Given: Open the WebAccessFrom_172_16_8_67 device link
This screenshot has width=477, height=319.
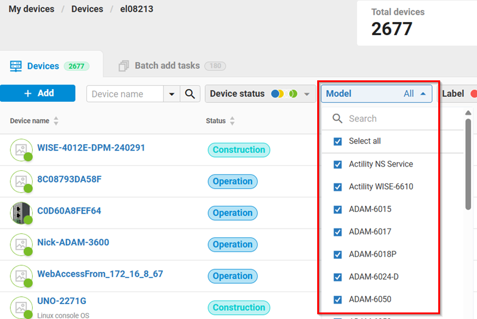Looking at the screenshot, I should pos(100,274).
